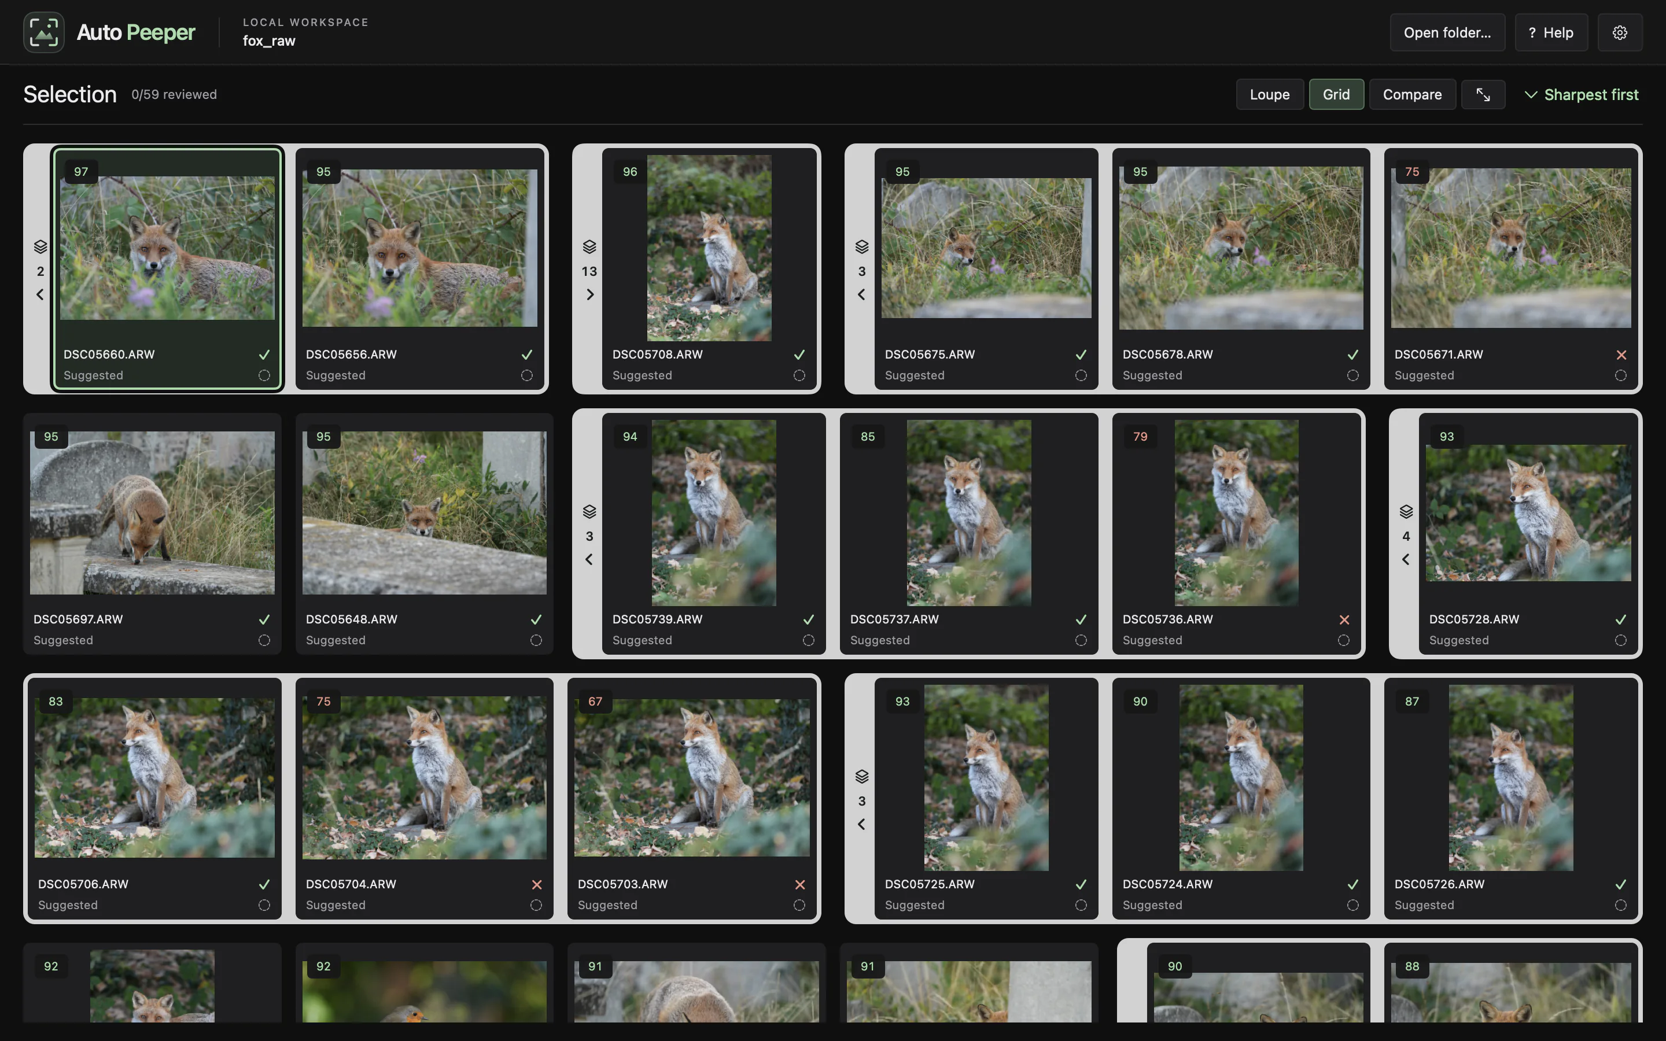The image size is (1666, 1041).
Task: Open the Sharpest first sort dropdown
Action: pyautogui.click(x=1582, y=94)
